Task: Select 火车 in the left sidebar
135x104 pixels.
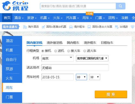Action: click(x=12, y=78)
